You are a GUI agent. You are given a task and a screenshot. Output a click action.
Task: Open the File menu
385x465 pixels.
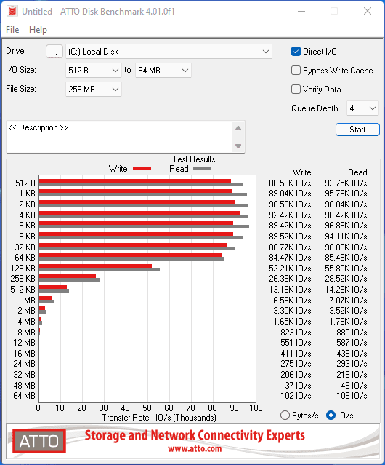point(12,30)
